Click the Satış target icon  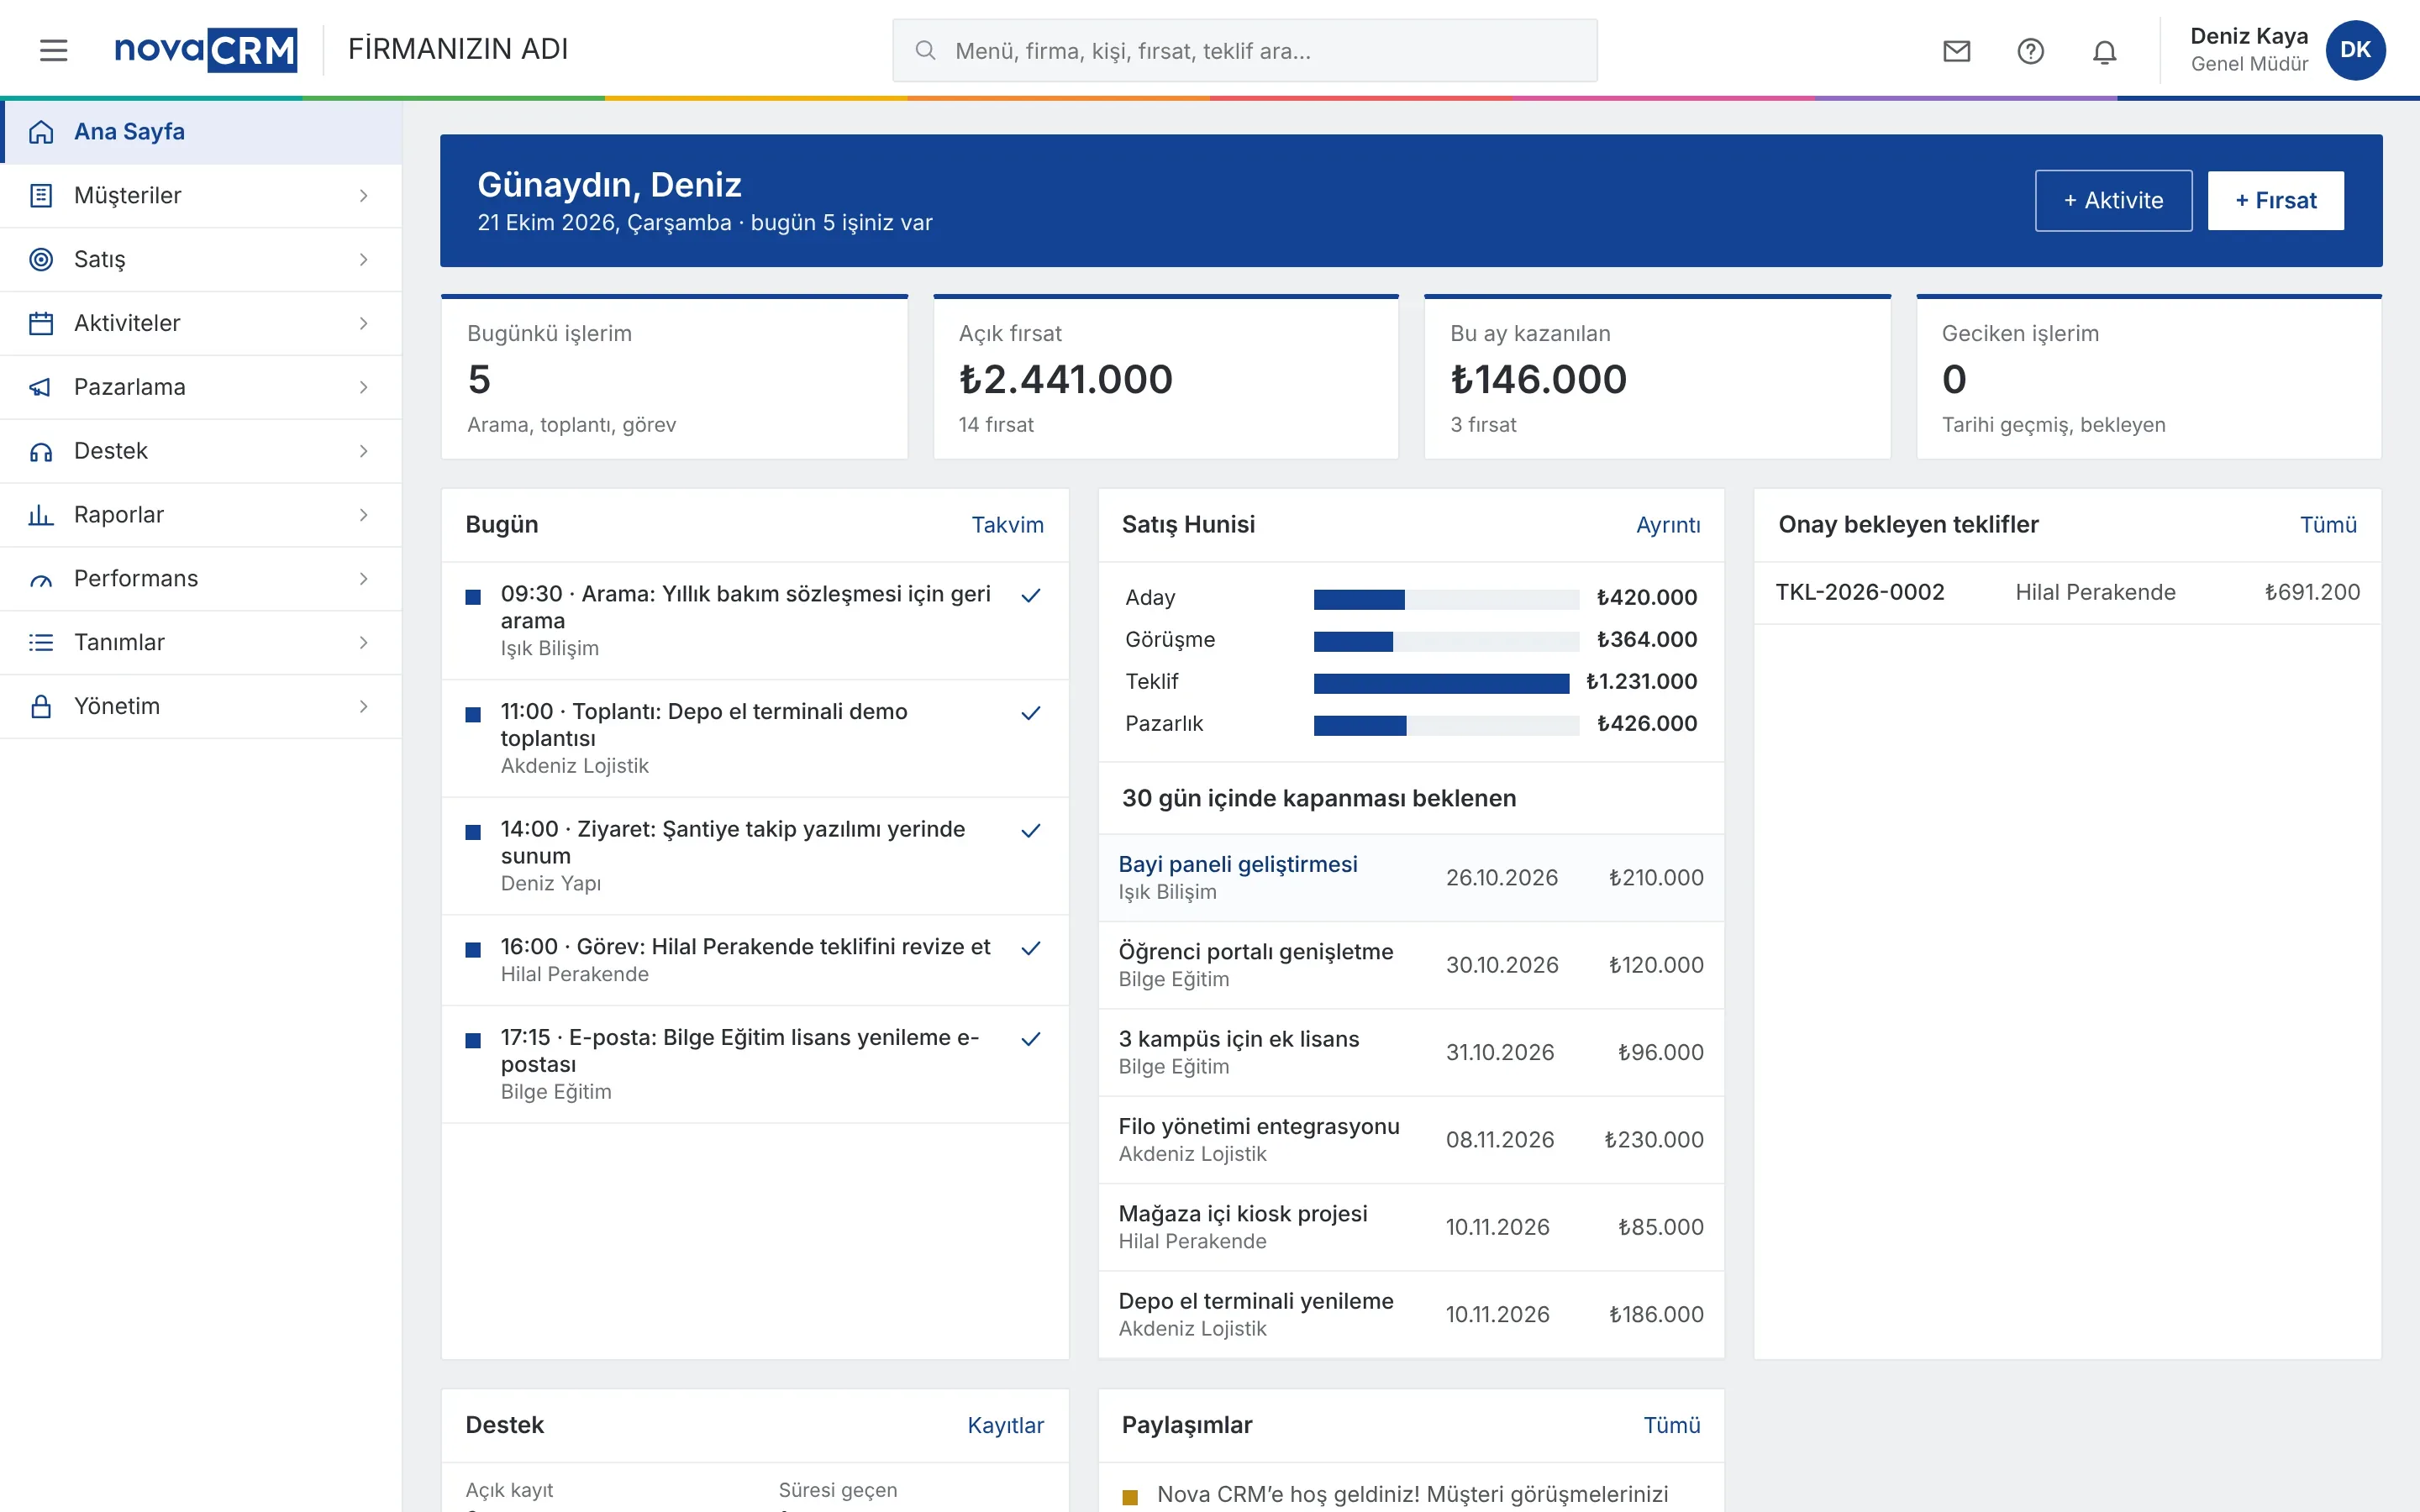pos(41,259)
